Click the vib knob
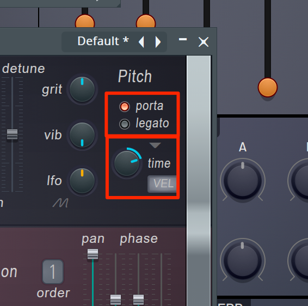The image size is (308, 306). click(82, 135)
